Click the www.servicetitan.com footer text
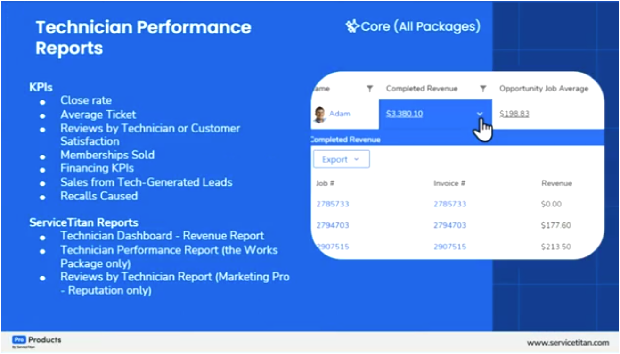The height and width of the screenshot is (354, 620). point(568,343)
